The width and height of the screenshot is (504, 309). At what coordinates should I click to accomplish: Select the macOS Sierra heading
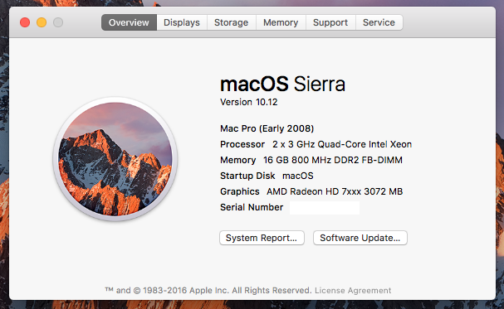tap(282, 84)
